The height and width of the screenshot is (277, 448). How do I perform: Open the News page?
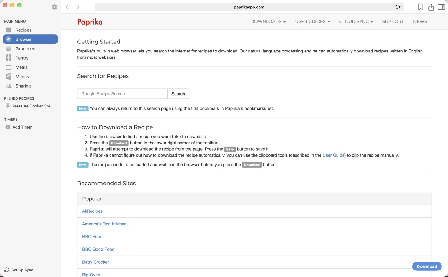pyautogui.click(x=420, y=21)
